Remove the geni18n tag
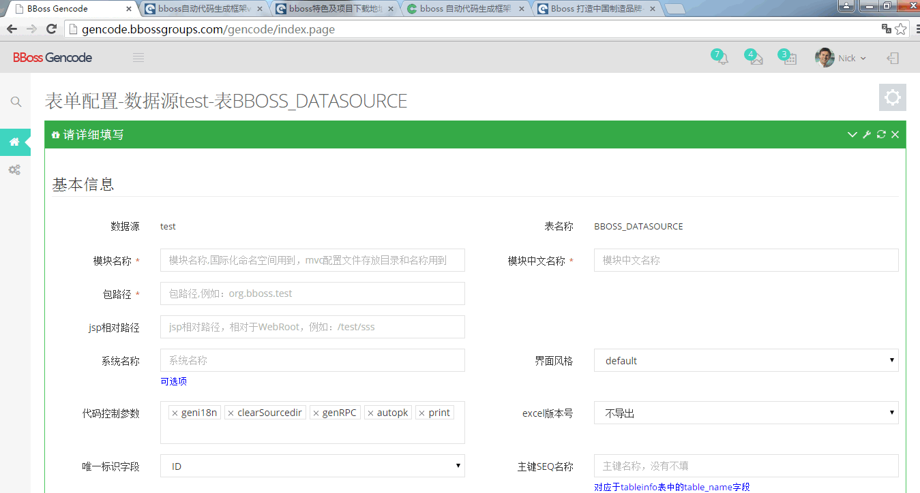Screen dimensions: 920x493 coord(175,413)
